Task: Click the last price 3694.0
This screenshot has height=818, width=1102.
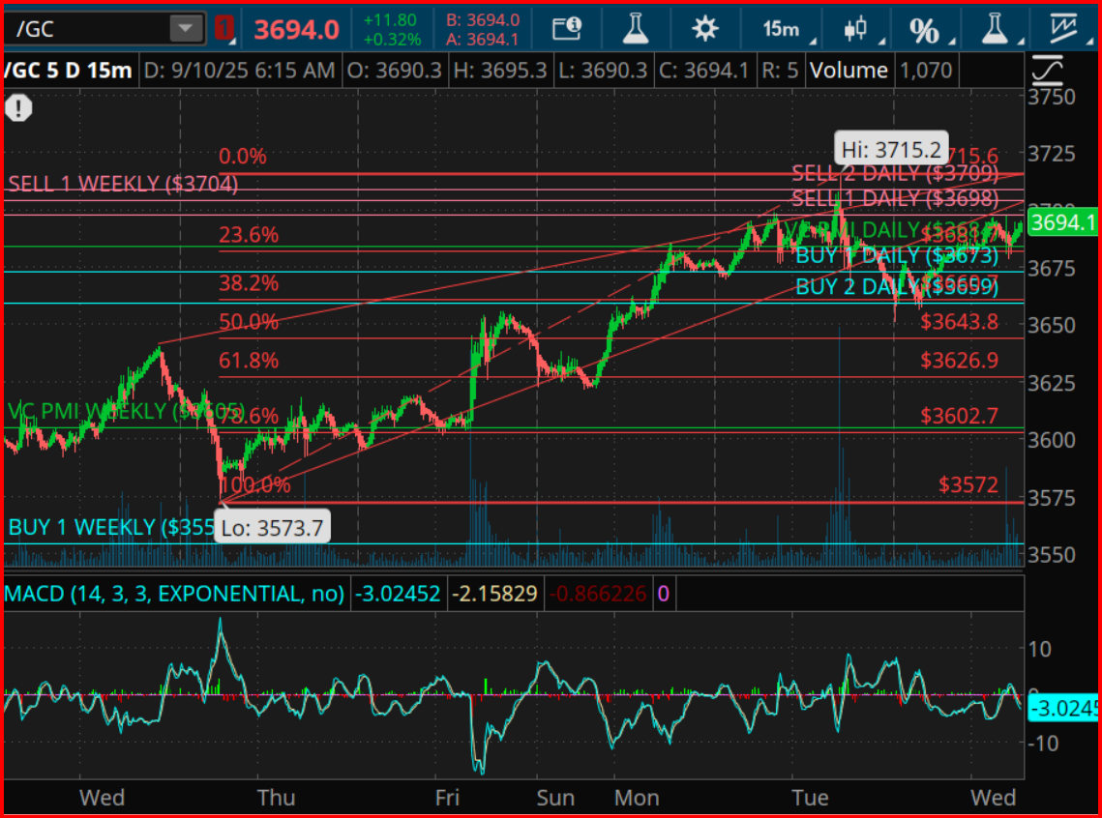Action: coord(297,29)
